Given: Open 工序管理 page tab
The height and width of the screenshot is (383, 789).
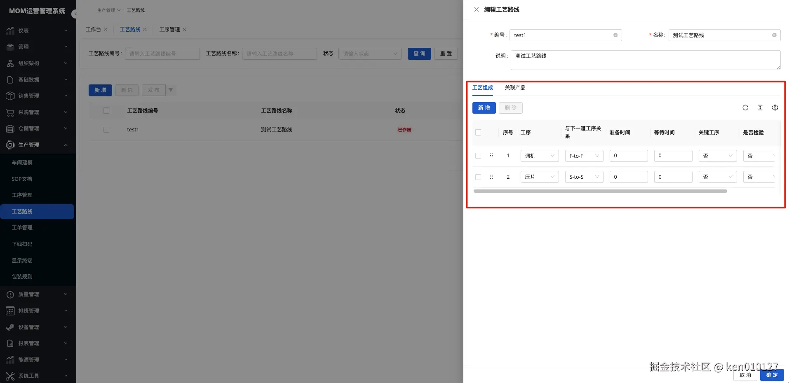Looking at the screenshot, I should tap(169, 29).
